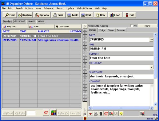This screenshot has height=121, width=159.
Task: Click the red double-arrow splitter icon
Action: point(85,119)
